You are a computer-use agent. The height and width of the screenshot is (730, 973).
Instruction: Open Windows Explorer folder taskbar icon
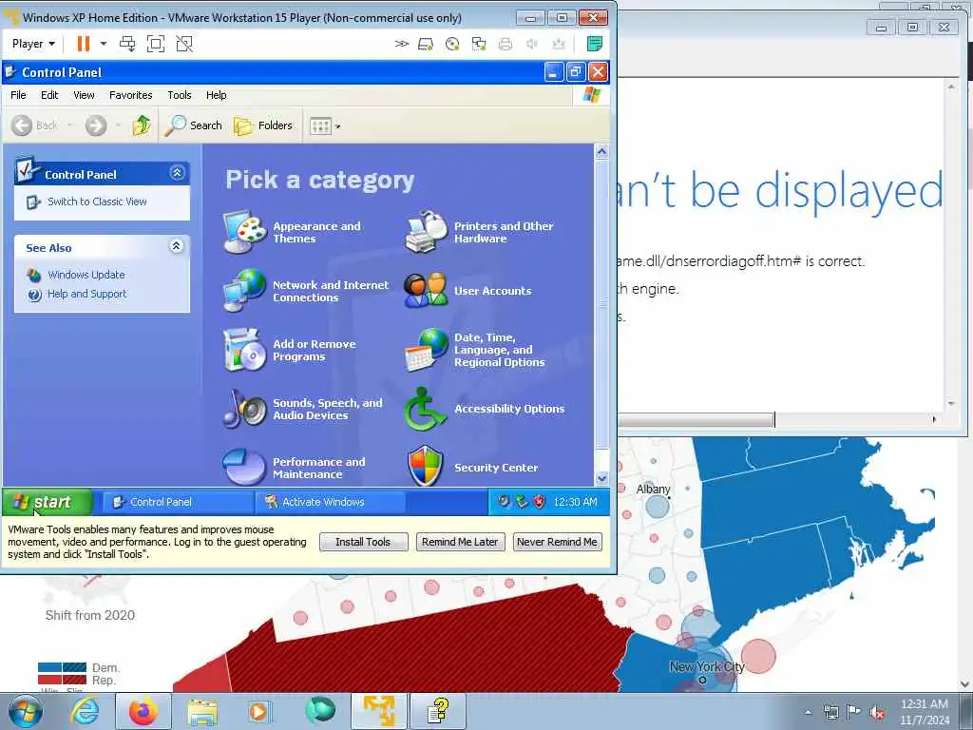pyautogui.click(x=202, y=711)
